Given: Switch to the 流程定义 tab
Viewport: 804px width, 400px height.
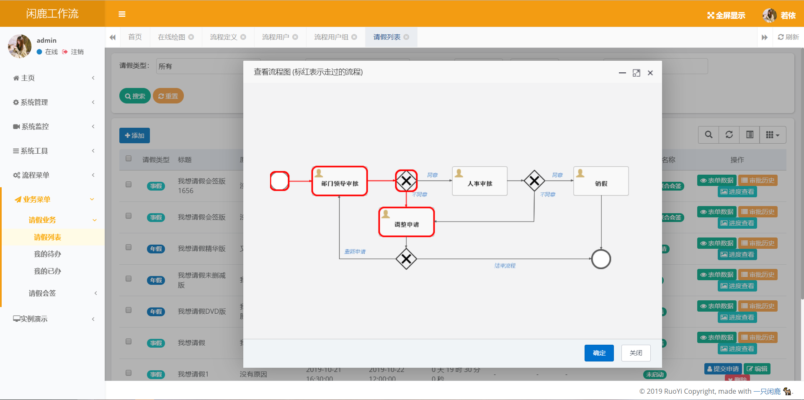Looking at the screenshot, I should [x=224, y=37].
